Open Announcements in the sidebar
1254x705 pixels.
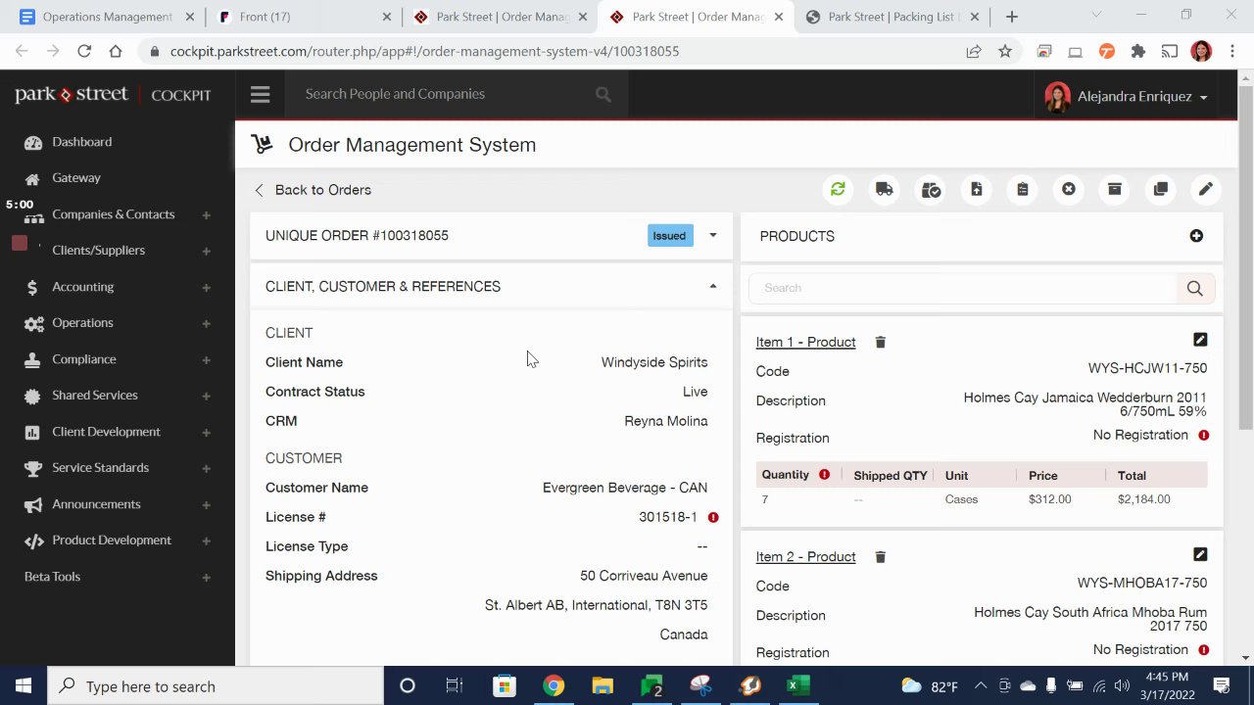[x=96, y=504]
